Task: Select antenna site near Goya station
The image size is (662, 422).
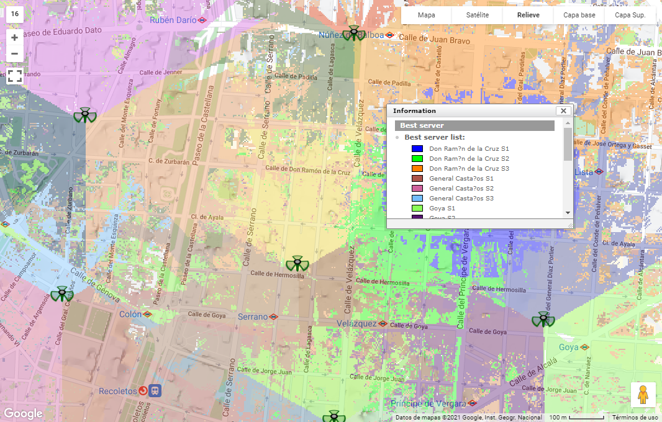Action: [543, 319]
